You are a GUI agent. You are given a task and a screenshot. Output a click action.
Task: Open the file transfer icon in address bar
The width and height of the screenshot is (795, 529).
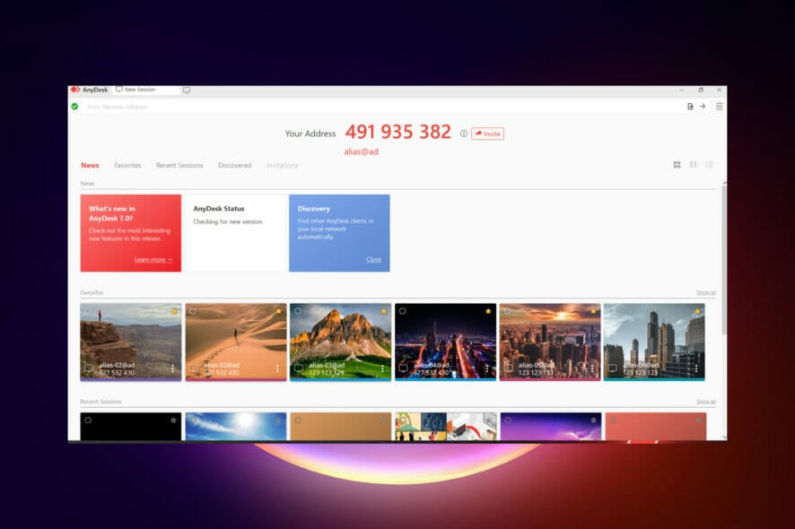point(690,107)
